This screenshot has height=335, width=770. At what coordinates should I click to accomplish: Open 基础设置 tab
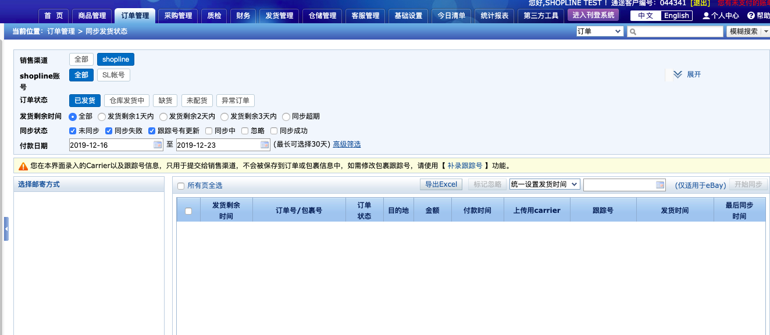point(408,16)
